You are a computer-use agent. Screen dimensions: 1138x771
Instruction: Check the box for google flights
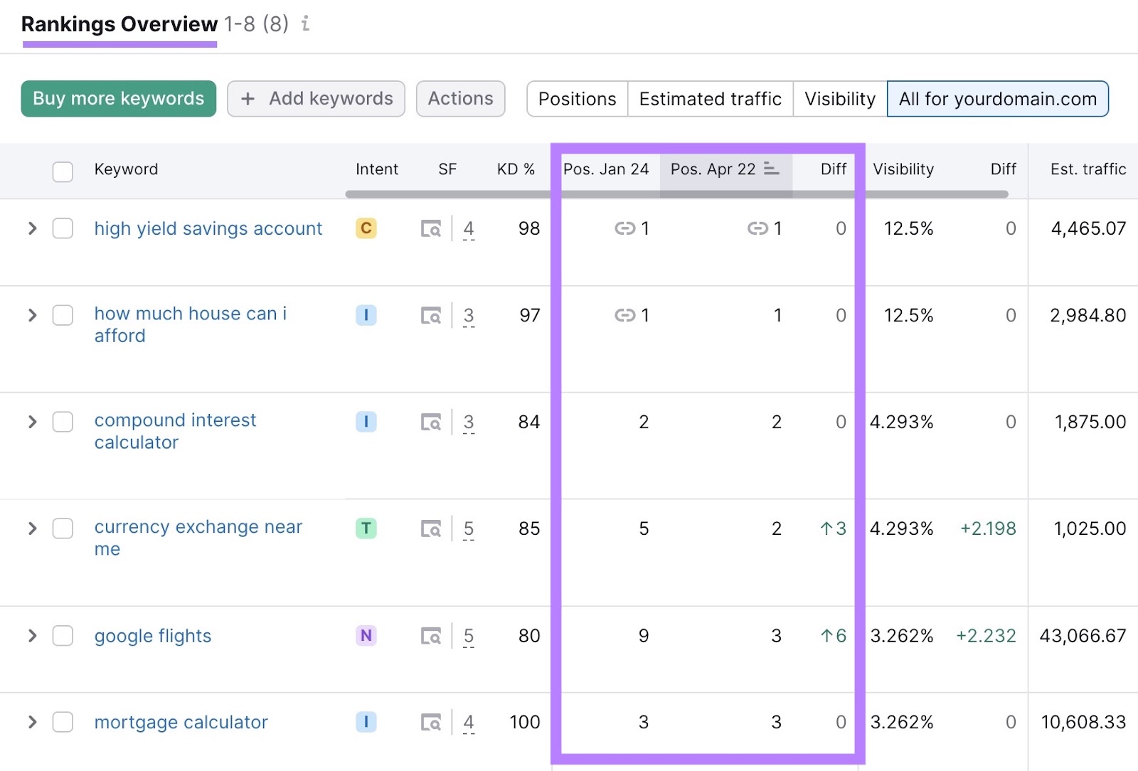click(x=63, y=636)
